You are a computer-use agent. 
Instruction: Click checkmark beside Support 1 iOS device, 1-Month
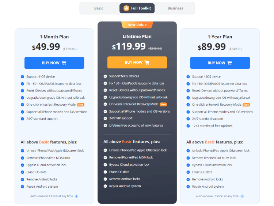(x=22, y=77)
